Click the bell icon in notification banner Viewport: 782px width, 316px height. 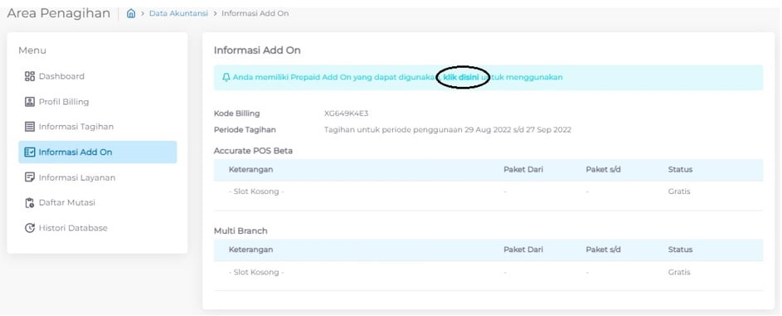(x=226, y=77)
